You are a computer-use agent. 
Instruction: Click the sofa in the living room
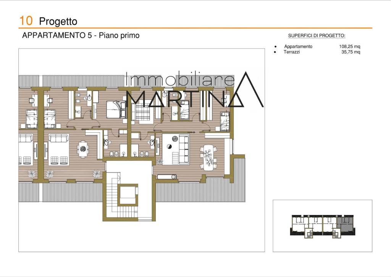coord(184,149)
